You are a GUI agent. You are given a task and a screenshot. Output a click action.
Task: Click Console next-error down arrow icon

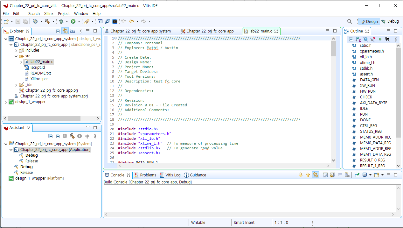(x=300, y=175)
